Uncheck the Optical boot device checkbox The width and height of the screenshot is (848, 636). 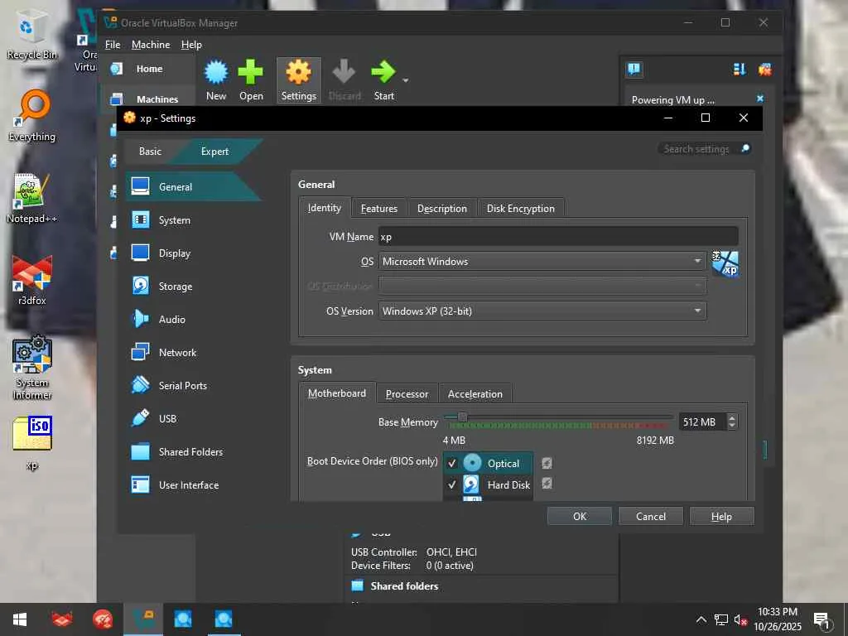coord(452,464)
